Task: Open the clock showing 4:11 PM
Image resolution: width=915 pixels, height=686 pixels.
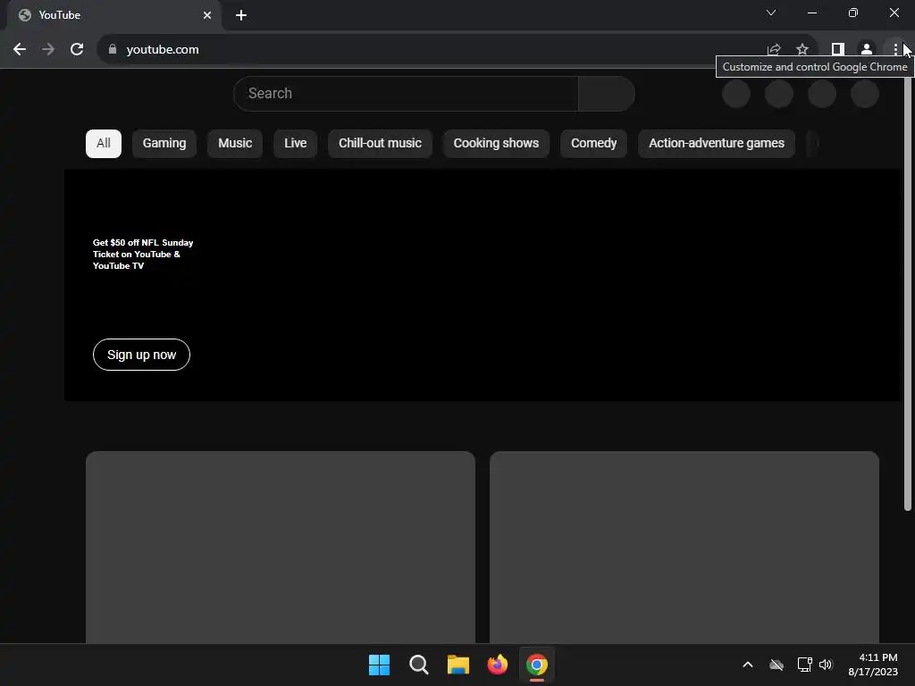Action: (873, 665)
